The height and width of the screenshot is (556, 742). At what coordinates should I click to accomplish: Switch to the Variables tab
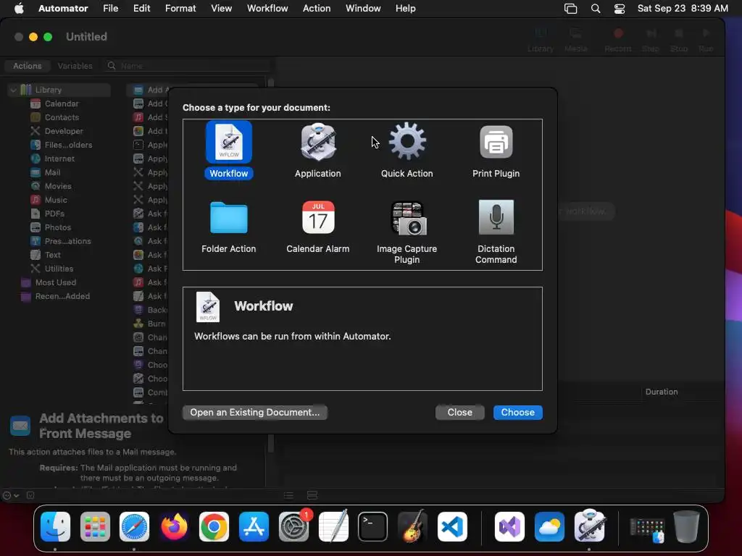tap(75, 66)
